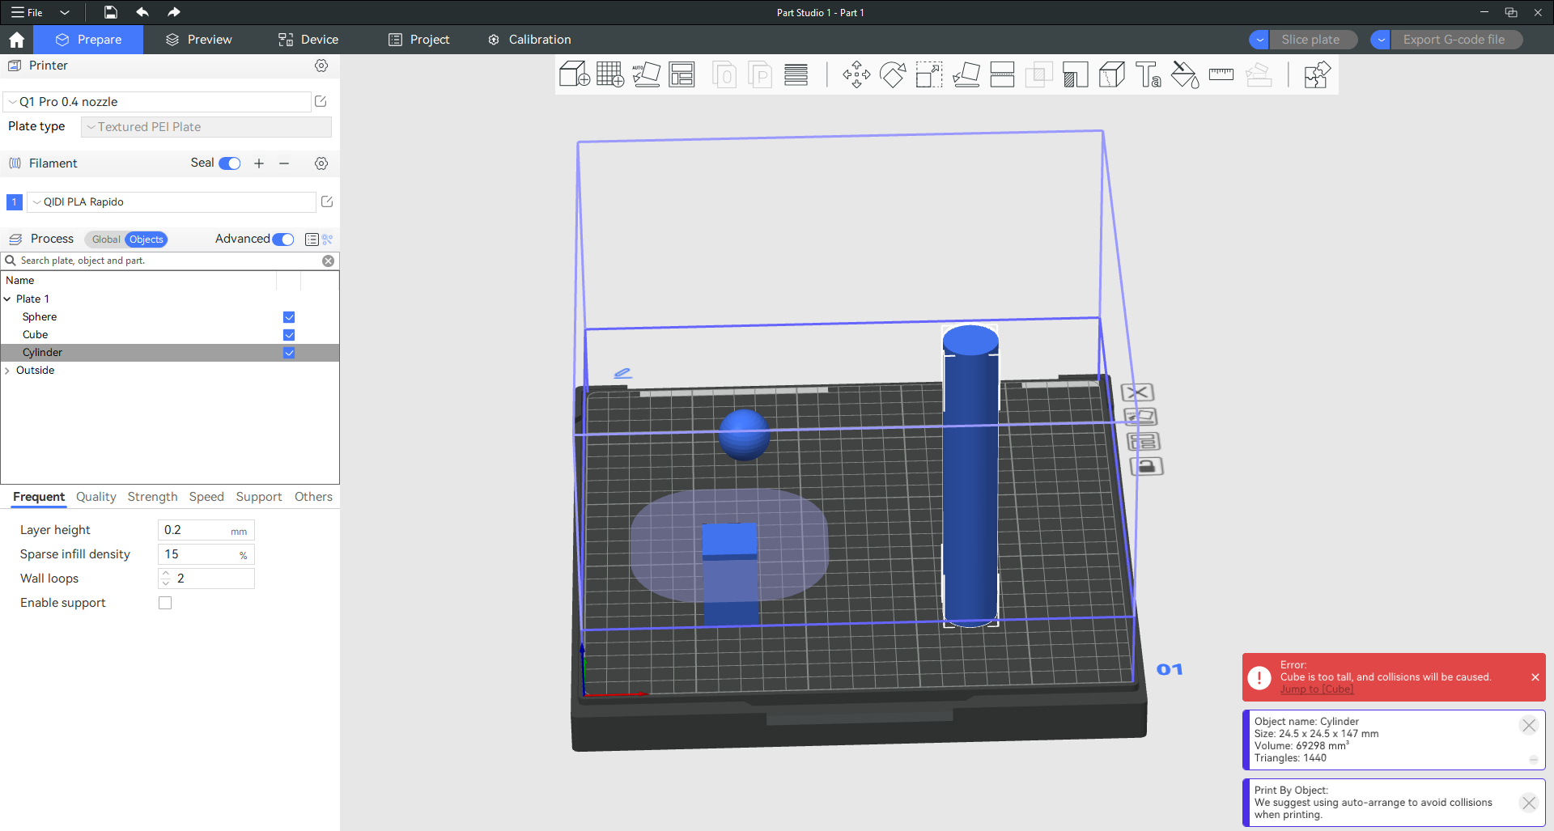The height and width of the screenshot is (831, 1554).
Task: Select the Measure ruler tool
Action: pos(1221,75)
